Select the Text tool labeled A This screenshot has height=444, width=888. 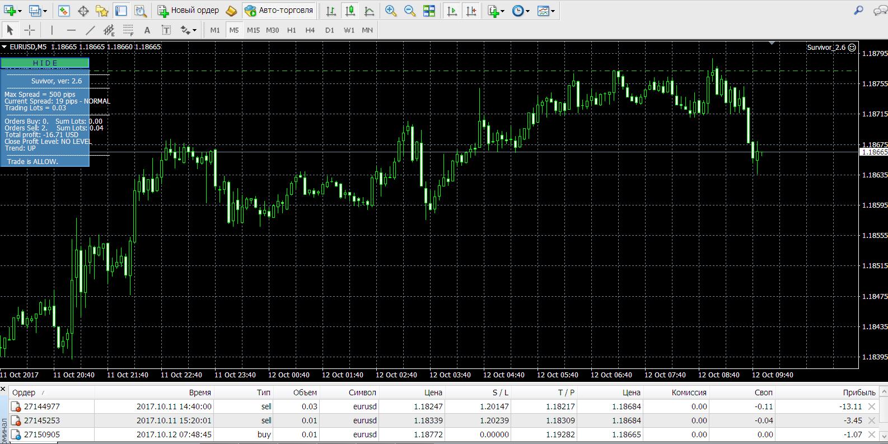click(147, 30)
